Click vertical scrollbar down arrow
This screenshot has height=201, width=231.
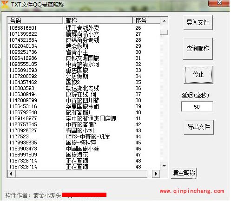pyautogui.click(x=164, y=166)
